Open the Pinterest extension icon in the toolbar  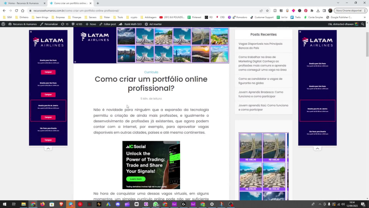(x=306, y=11)
